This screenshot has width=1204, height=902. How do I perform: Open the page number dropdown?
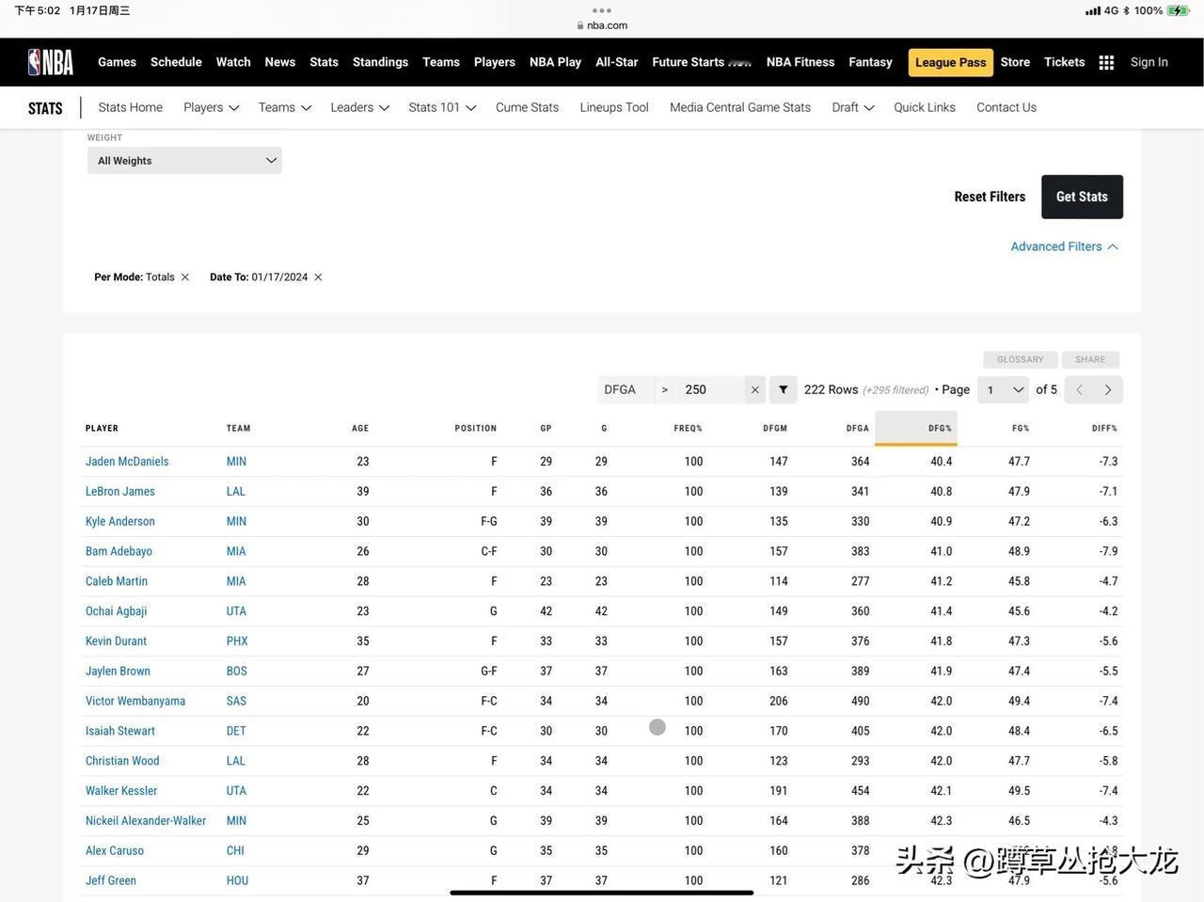[1004, 389]
